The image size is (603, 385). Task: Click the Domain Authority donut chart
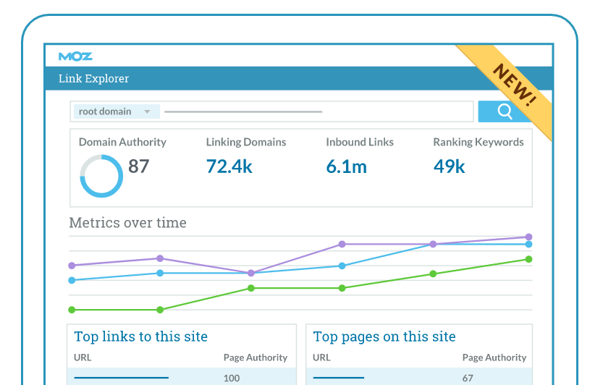(101, 175)
